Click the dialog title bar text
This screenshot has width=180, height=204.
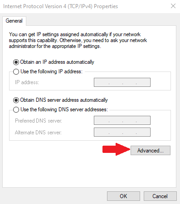(x=60, y=6)
